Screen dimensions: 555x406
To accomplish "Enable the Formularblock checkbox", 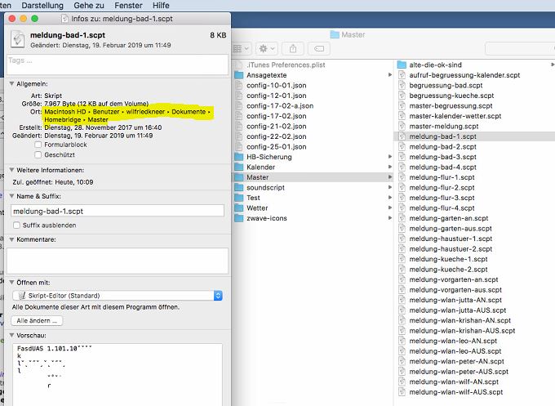I will point(38,144).
